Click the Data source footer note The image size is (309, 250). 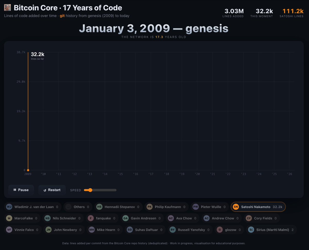tap(154, 243)
